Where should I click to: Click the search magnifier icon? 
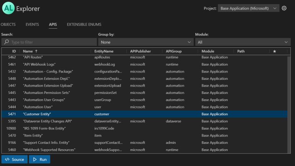[7, 42]
